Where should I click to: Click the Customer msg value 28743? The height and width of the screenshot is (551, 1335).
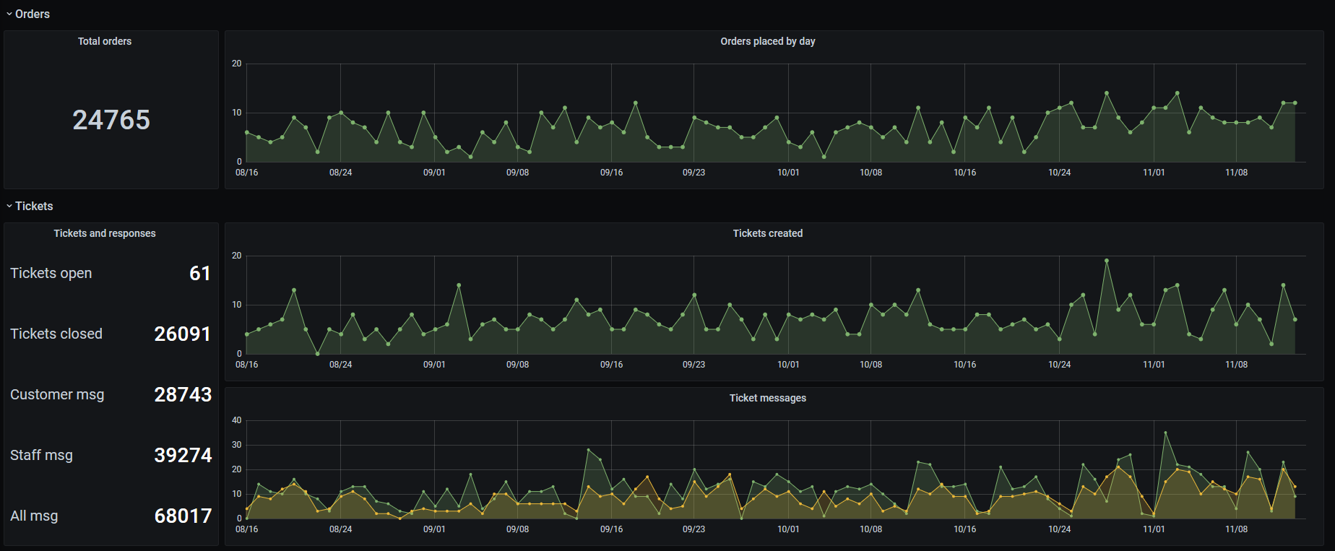183,394
